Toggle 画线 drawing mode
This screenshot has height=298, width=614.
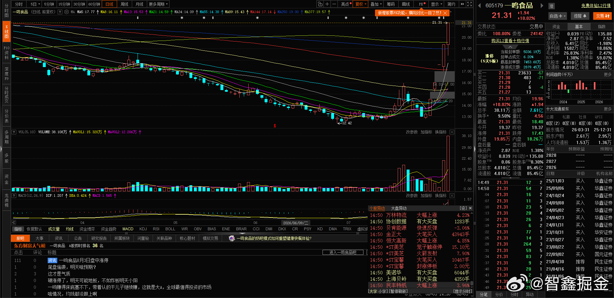pyautogui.click(x=406, y=4)
